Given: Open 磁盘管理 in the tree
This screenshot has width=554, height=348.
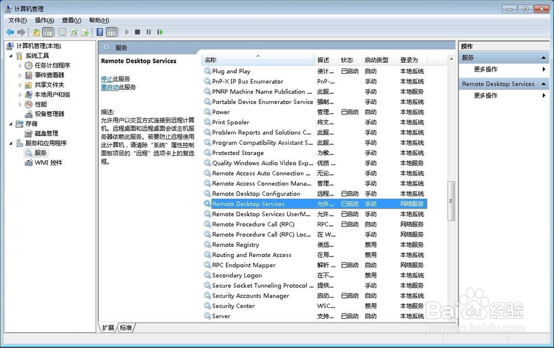Looking at the screenshot, I should [46, 133].
